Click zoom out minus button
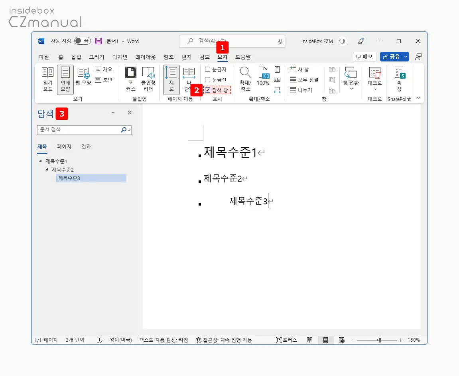 (x=354, y=340)
